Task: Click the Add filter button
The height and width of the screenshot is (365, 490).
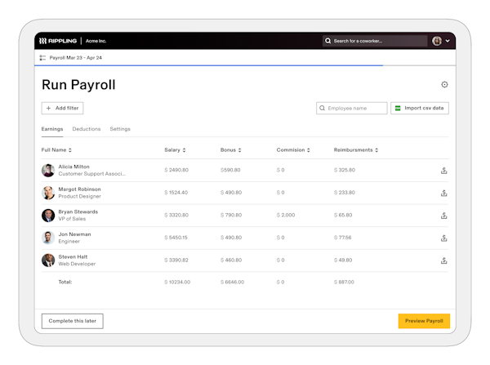Action: tap(62, 108)
